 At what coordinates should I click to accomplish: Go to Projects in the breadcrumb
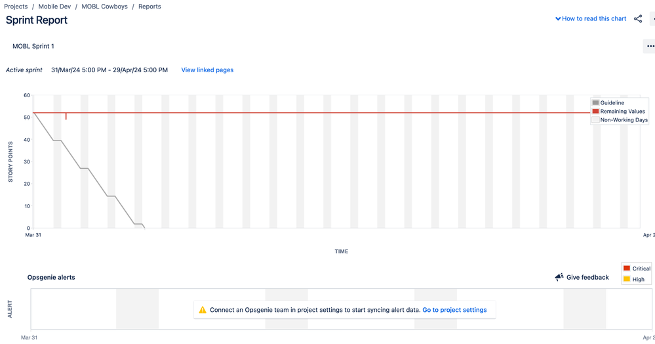click(x=16, y=7)
